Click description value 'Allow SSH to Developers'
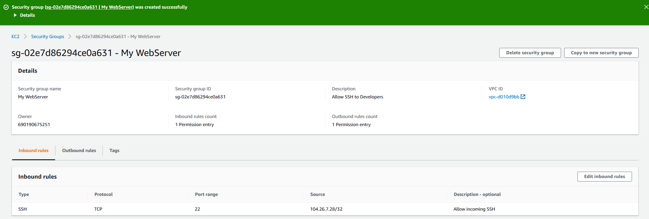 pyautogui.click(x=358, y=97)
